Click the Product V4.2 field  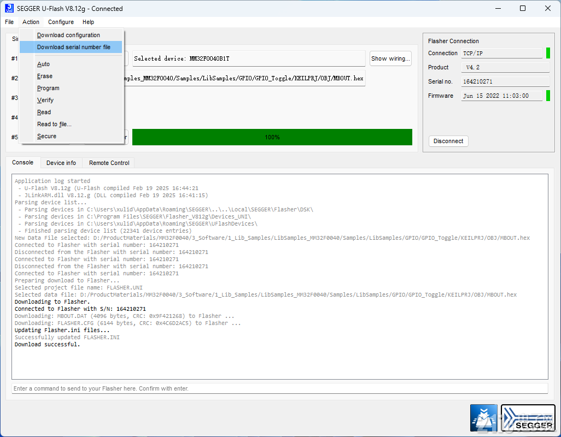[506, 67]
